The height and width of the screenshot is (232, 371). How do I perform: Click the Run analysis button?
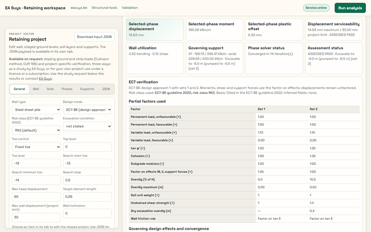point(350,8)
